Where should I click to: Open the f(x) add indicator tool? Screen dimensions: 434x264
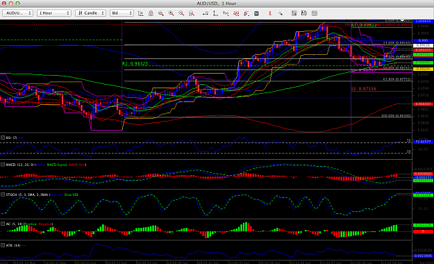pyautogui.click(x=226, y=13)
